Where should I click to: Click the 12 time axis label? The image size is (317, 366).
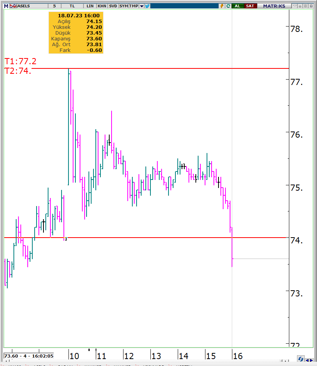[x=129, y=356]
